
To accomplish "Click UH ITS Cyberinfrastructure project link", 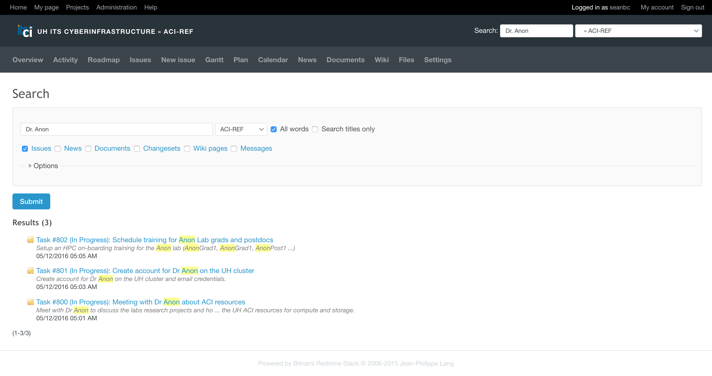I will tap(97, 32).
